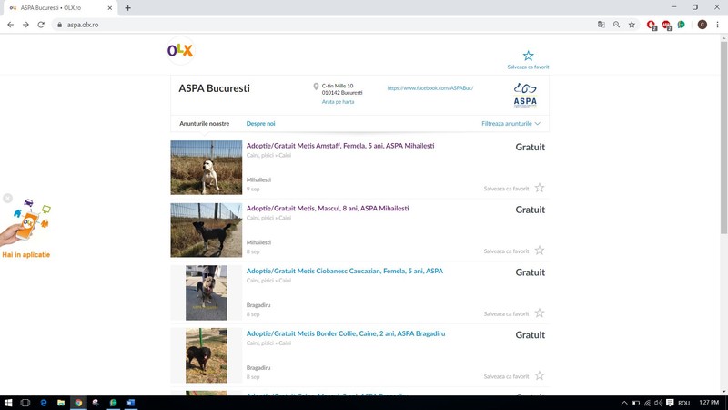Expand the Filtreaza anunturile dropdown
Image resolution: width=728 pixels, height=410 pixels.
(511, 124)
